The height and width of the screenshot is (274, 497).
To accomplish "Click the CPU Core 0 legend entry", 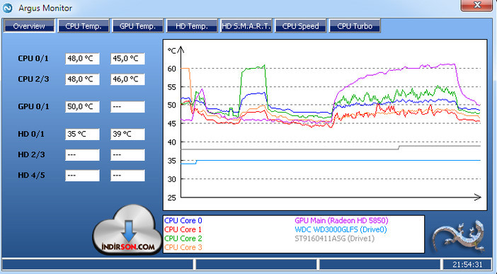I will tap(183, 220).
